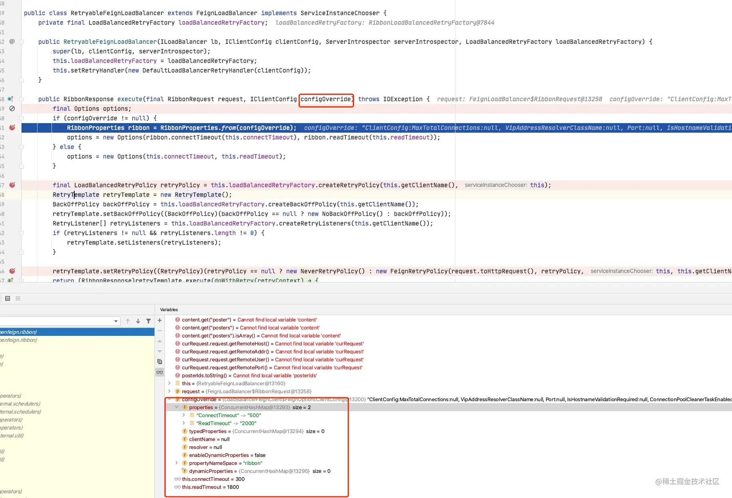Screen dimensions: 732x498
Task: Click the previous frame up arrow
Action: pos(128,321)
